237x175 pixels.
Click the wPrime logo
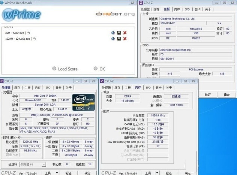coord(21,15)
